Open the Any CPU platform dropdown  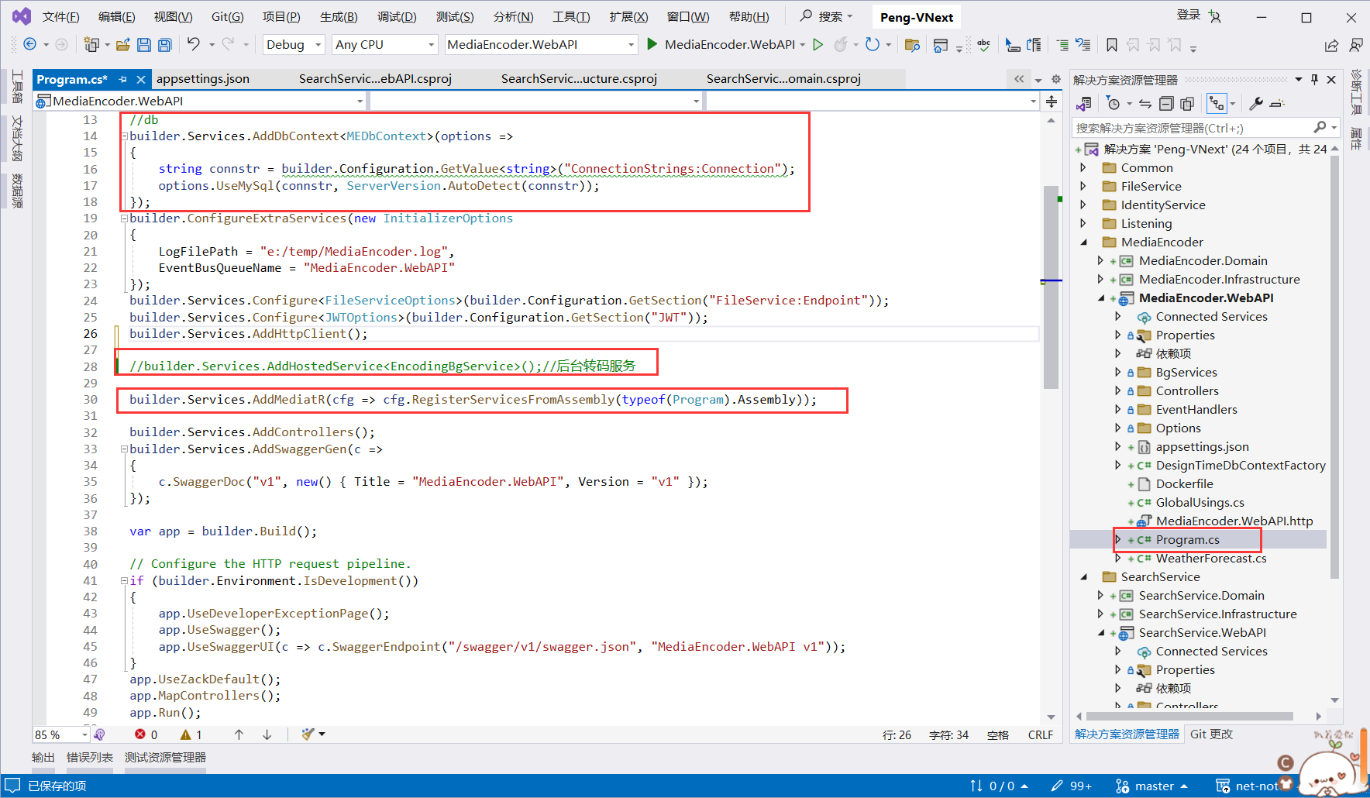pyautogui.click(x=384, y=44)
